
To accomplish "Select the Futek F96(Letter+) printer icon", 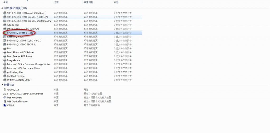I will point(5,13).
